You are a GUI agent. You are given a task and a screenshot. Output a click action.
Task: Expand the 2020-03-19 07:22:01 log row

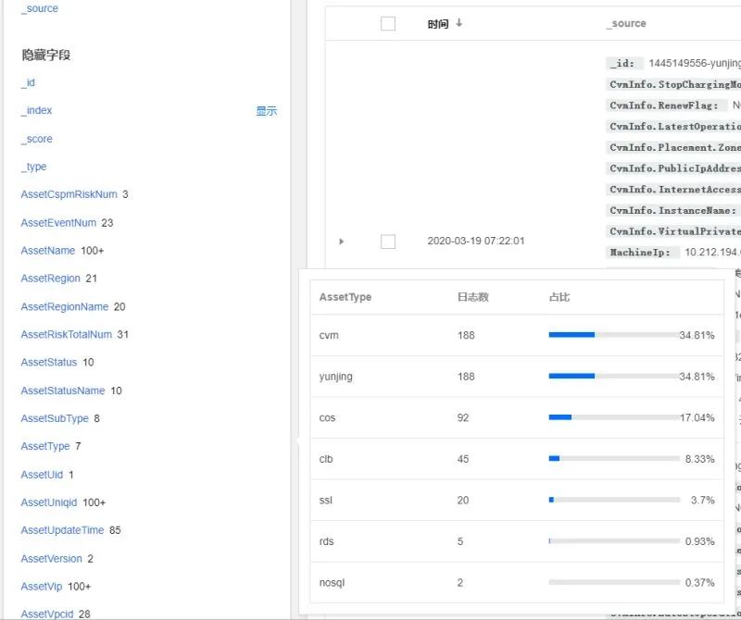point(342,242)
